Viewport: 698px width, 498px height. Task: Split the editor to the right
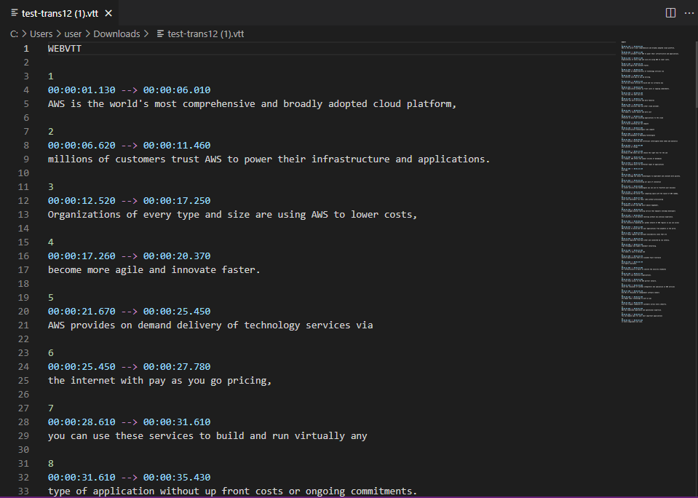670,13
